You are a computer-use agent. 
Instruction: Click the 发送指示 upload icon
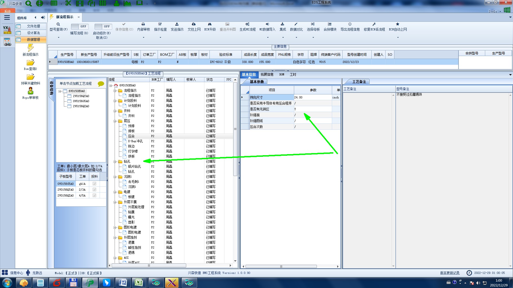[177, 24]
